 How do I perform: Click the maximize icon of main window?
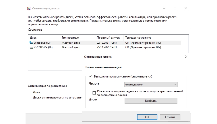pos(175,8)
